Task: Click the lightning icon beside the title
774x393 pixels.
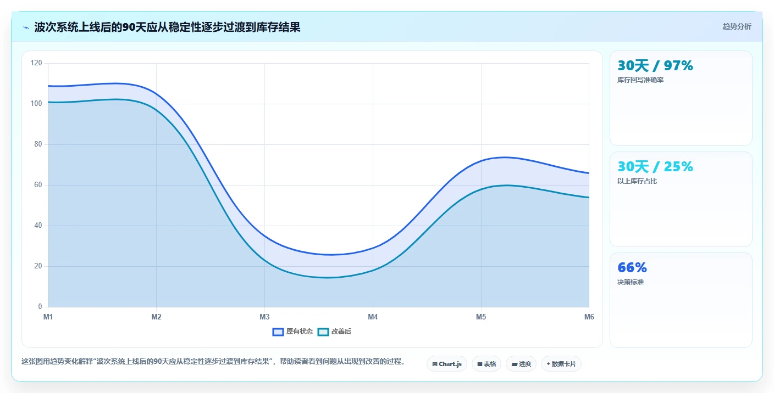Action: 26,27
